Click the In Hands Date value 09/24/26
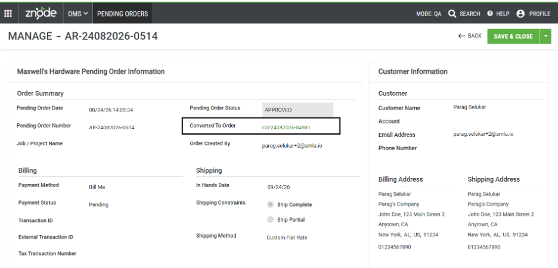The width and height of the screenshot is (558, 268). [278, 187]
